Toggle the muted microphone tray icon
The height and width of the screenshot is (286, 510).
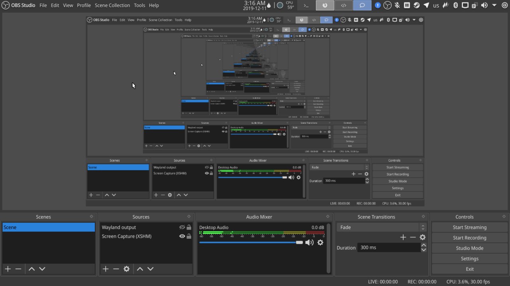point(397,5)
